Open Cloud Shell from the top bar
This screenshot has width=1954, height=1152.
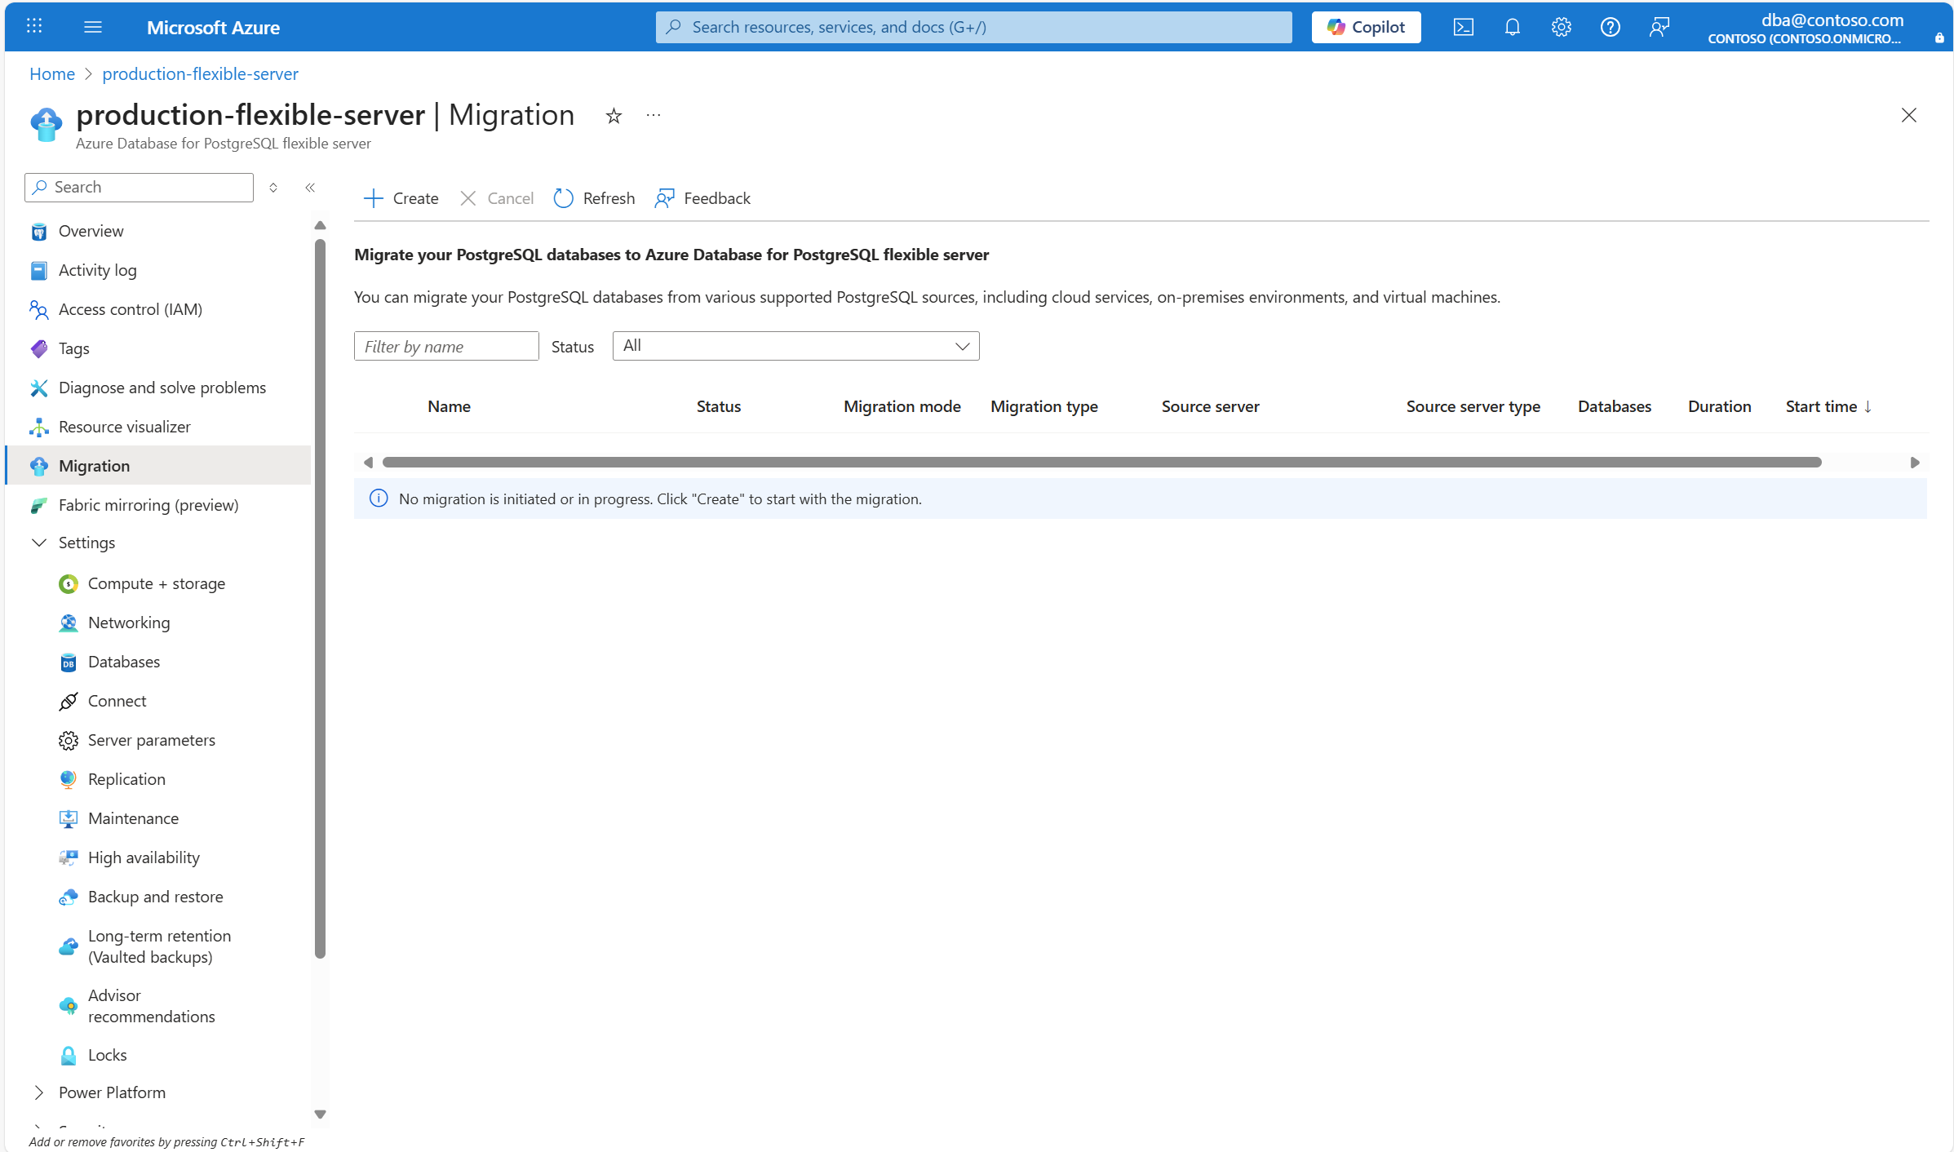(x=1463, y=27)
